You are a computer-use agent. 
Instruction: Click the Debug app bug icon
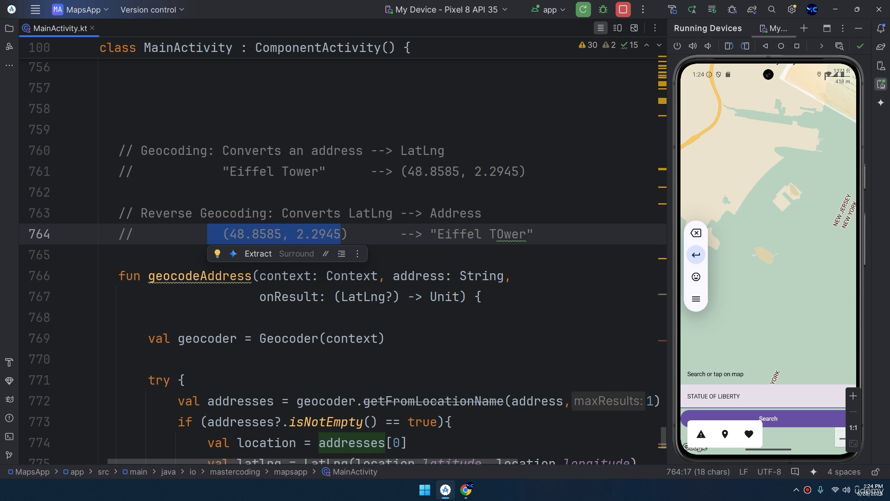coord(603,9)
